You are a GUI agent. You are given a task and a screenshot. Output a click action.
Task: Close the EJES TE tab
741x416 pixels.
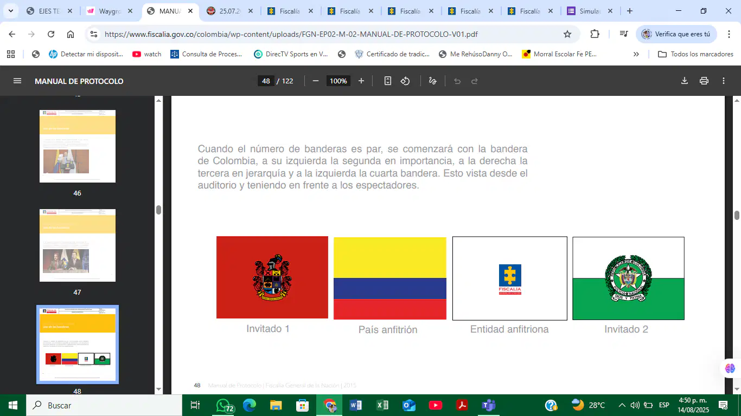pyautogui.click(x=70, y=11)
